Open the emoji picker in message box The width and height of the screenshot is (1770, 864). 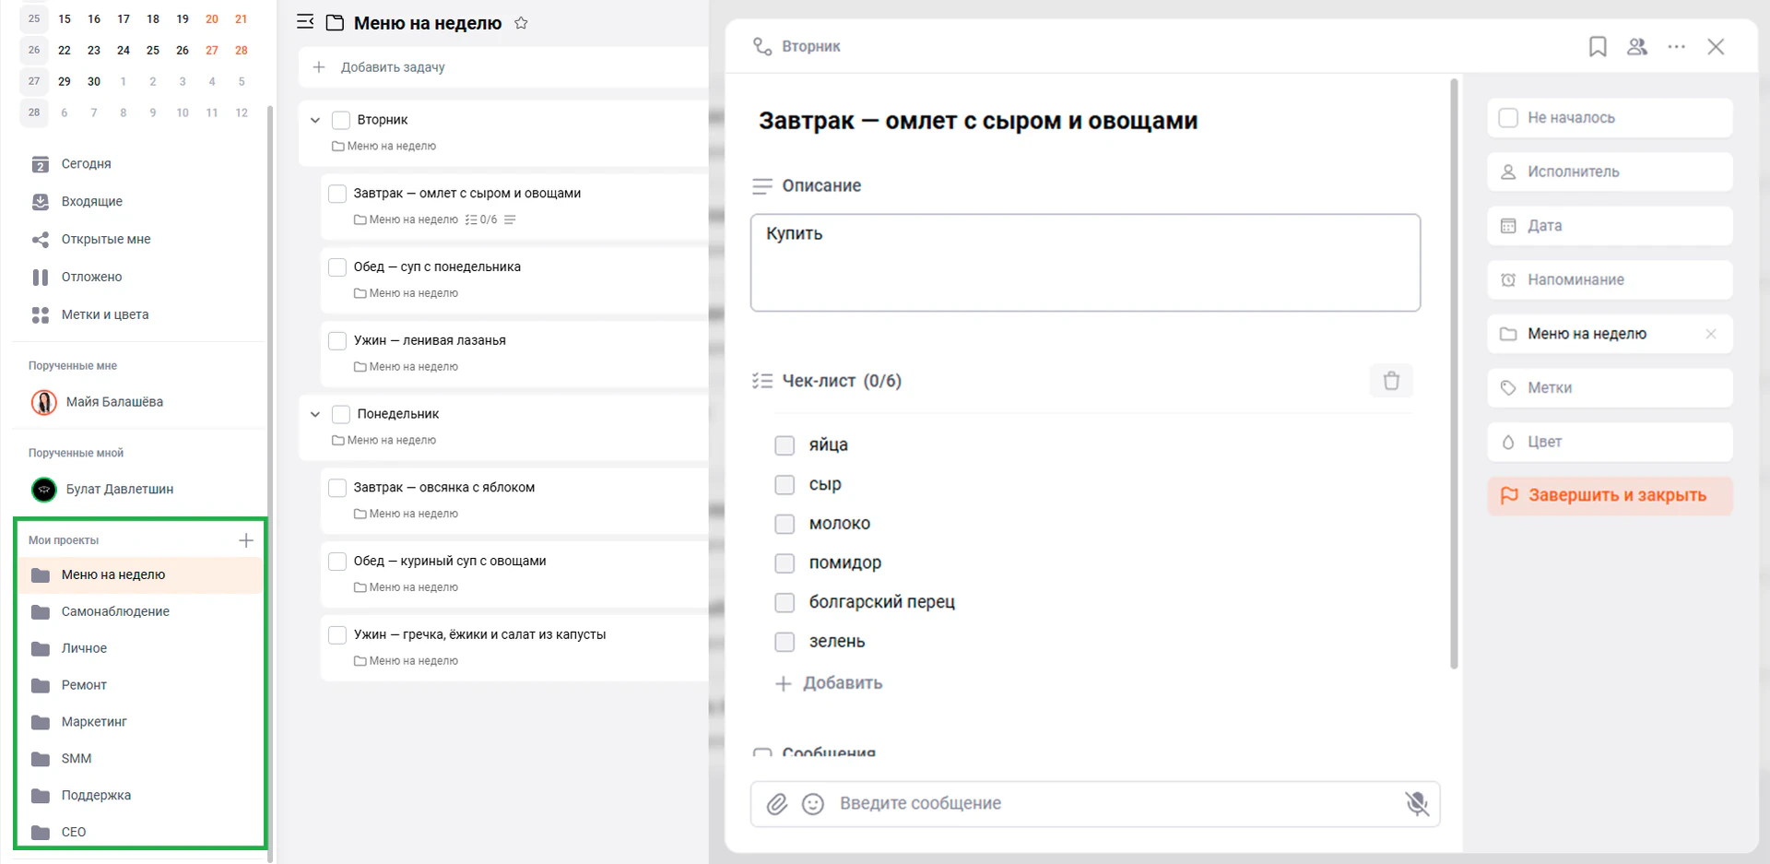[813, 804]
